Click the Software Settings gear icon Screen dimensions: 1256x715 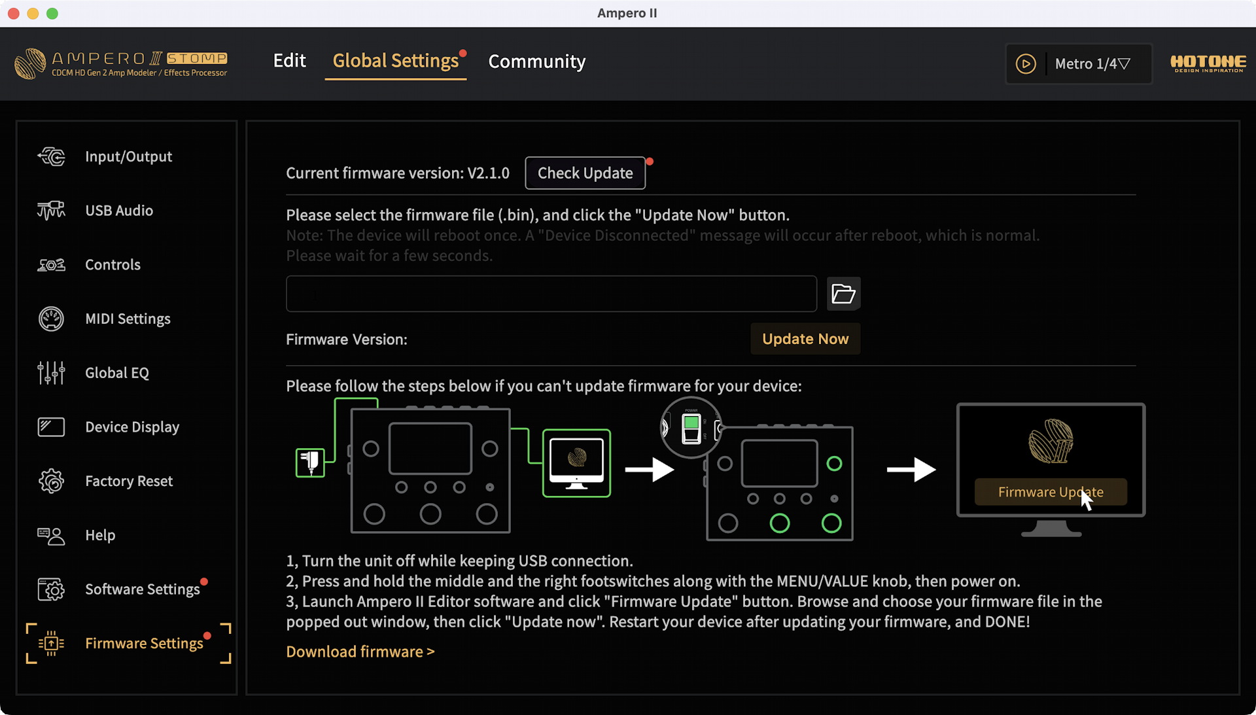[51, 589]
